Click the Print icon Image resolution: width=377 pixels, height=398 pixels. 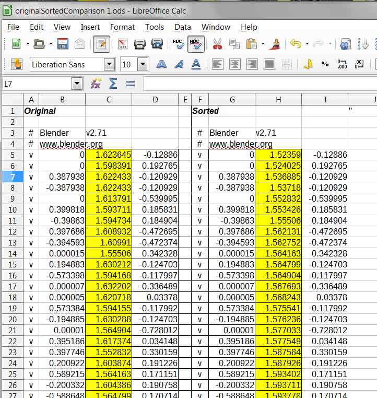click(x=139, y=44)
